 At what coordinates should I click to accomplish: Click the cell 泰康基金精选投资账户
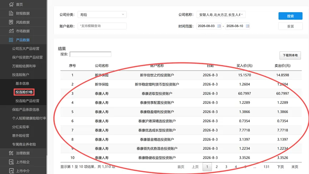[x=157, y=139]
